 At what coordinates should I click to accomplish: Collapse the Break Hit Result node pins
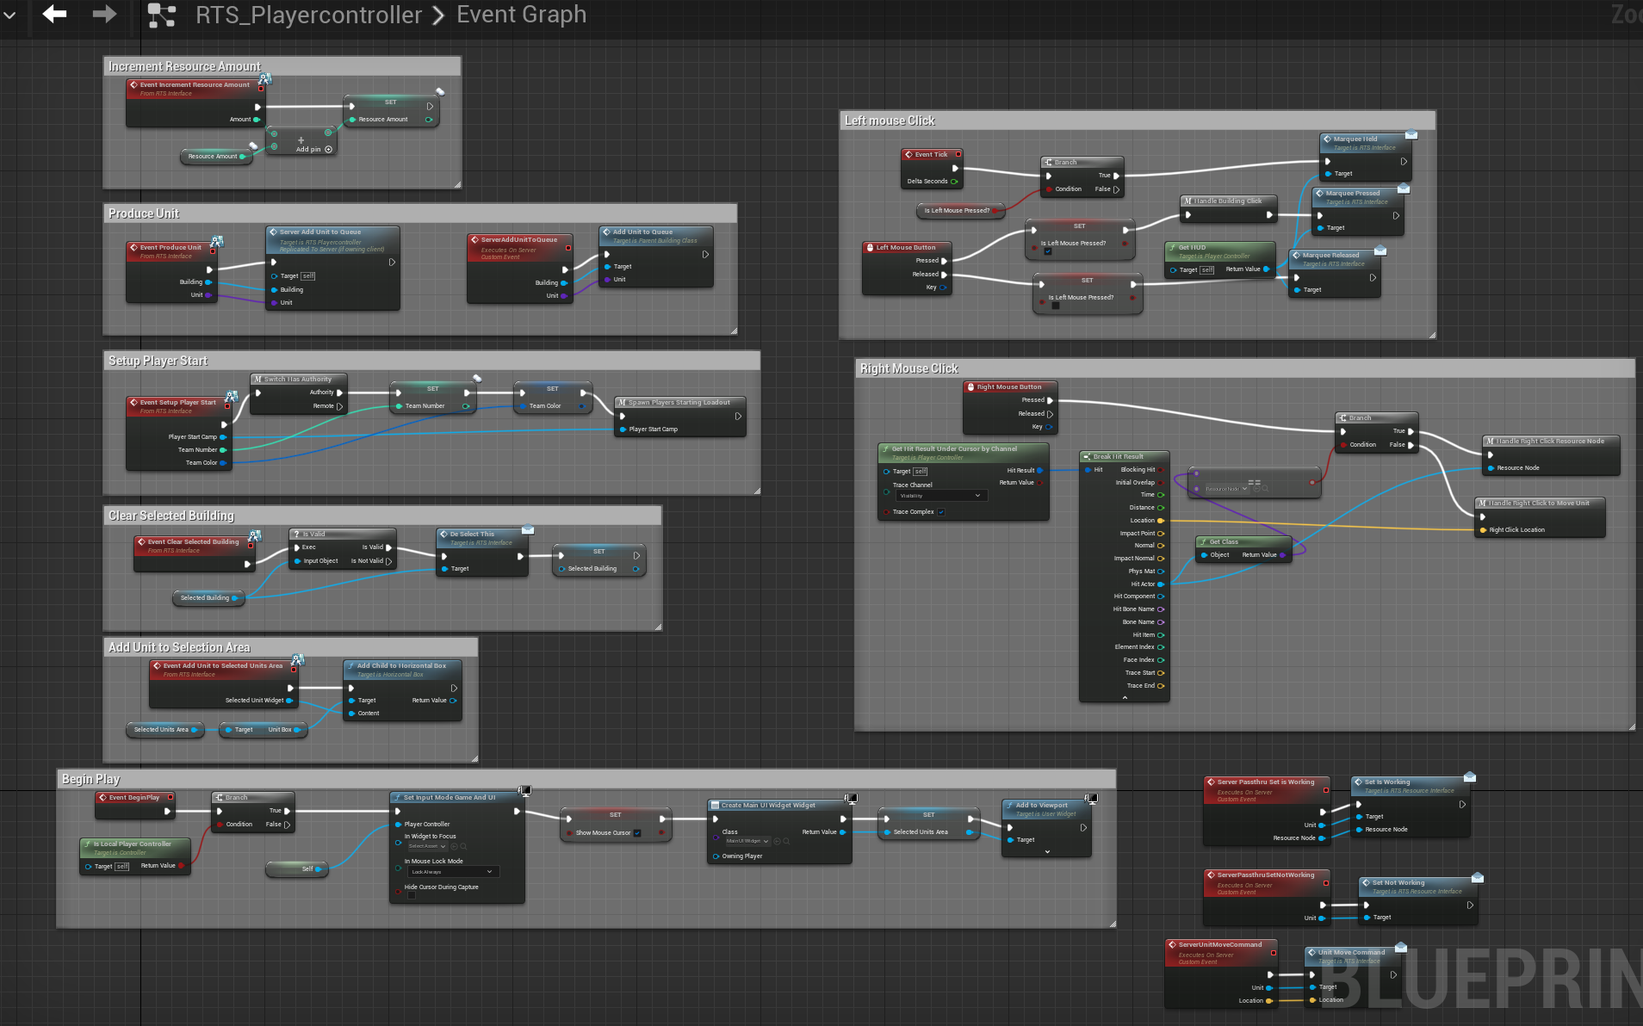(x=1125, y=698)
